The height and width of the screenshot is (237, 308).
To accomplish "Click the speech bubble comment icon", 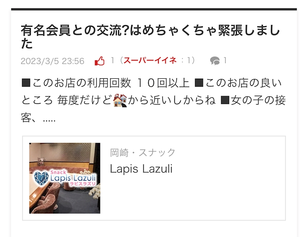I will pyautogui.click(x=215, y=61).
